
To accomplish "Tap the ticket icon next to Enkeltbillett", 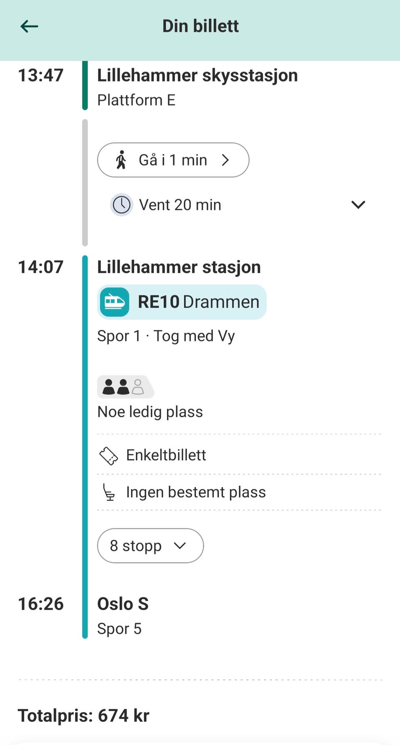I will coord(108,456).
